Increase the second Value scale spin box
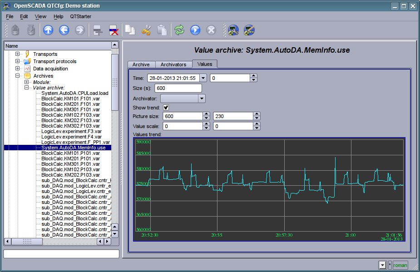Screen dimensions: 420x272 pyautogui.click(x=257, y=124)
